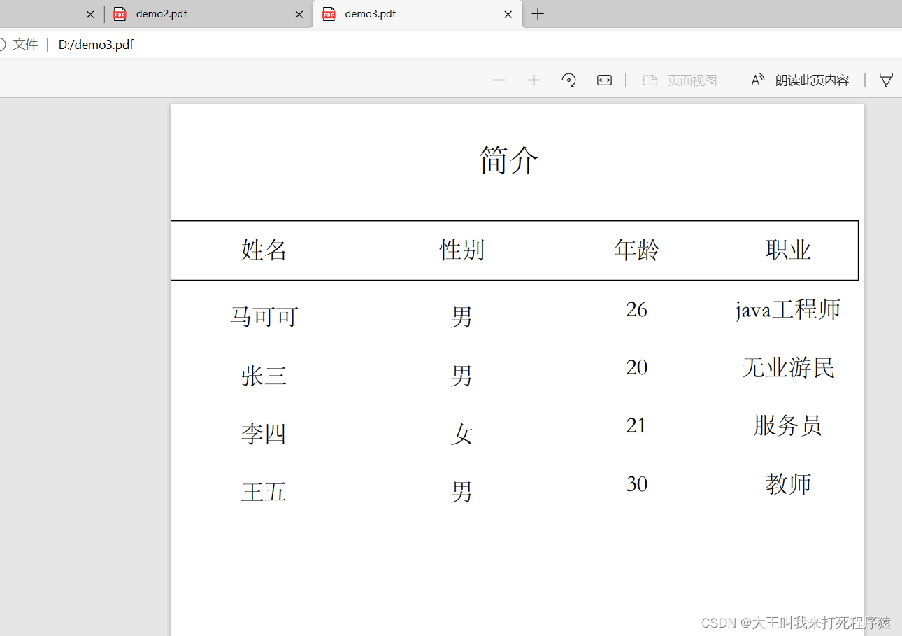Click the name 张三
Image resolution: width=902 pixels, height=636 pixels.
click(264, 376)
